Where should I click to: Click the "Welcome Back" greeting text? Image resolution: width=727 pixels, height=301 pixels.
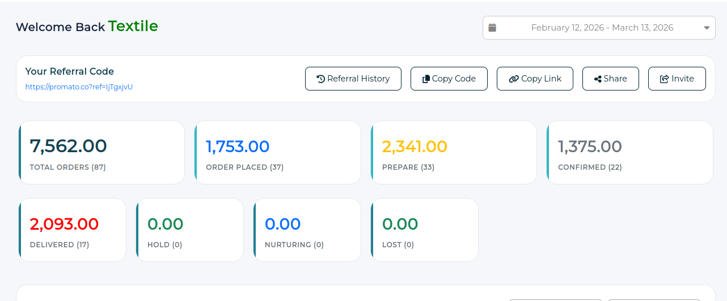tap(60, 27)
